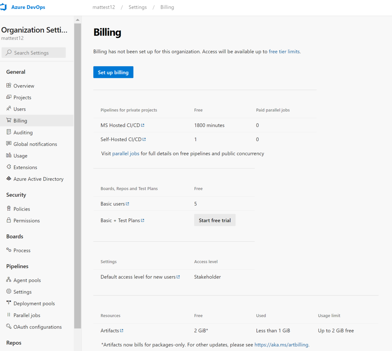Screen dimensions: 392x351
Task: Click the Parallel jobs bars icon
Action: tap(9, 315)
